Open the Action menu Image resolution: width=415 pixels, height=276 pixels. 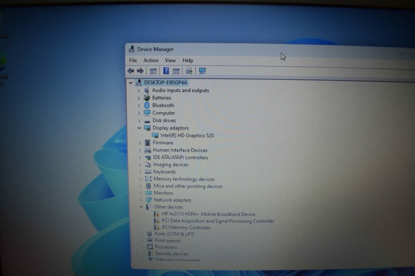point(151,60)
